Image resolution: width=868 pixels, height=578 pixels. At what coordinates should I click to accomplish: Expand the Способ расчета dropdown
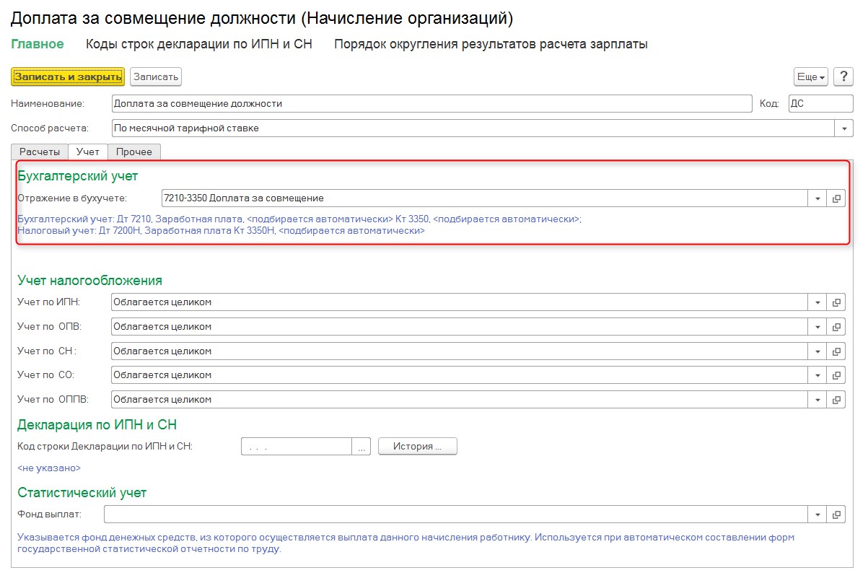[x=844, y=128]
